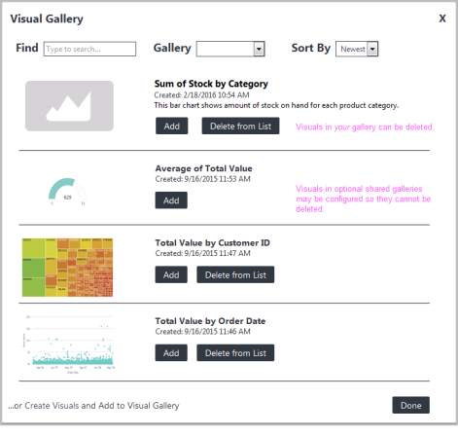458x435 pixels.
Task: Add Total Value by Customer ID visual
Action: (171, 274)
